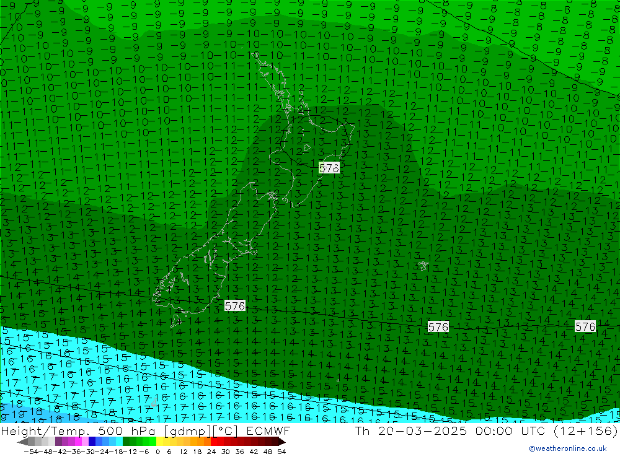Viewport: 620px width, 454px height.
Task: Click the 576 label south of South Island
Action: [x=234, y=306]
